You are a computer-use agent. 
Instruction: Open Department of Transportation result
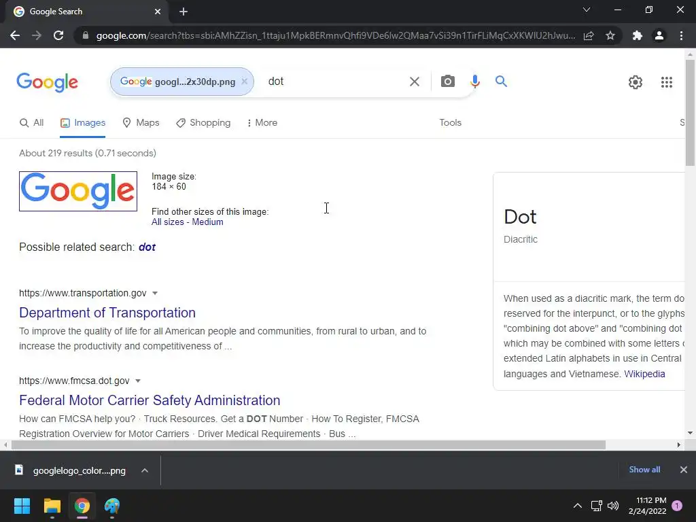click(107, 313)
